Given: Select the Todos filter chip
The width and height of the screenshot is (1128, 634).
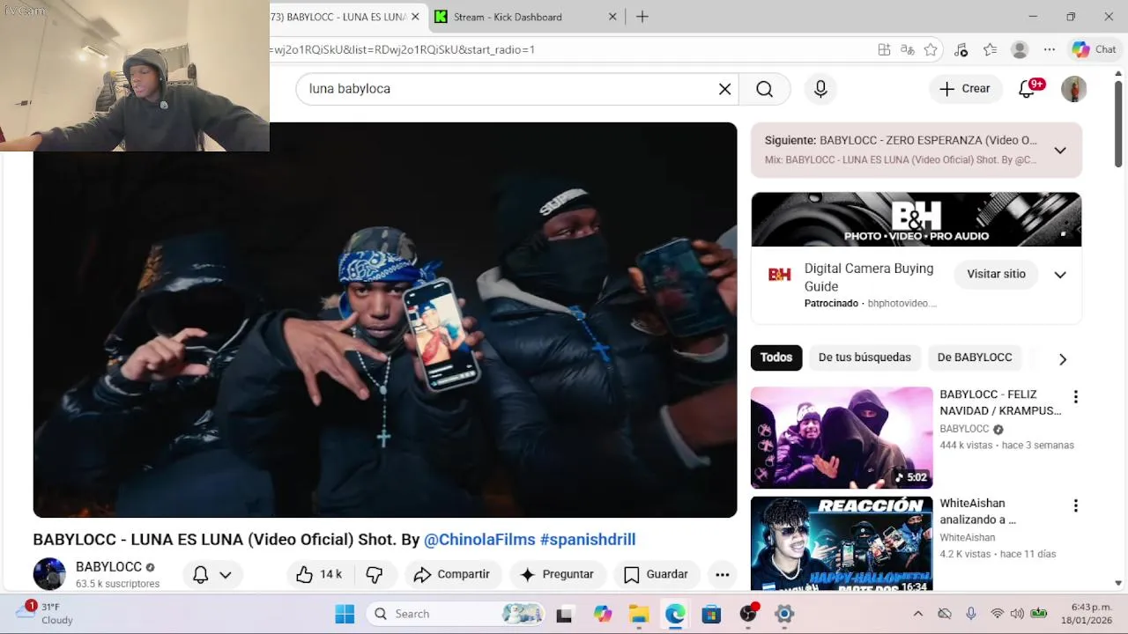Looking at the screenshot, I should point(776,357).
